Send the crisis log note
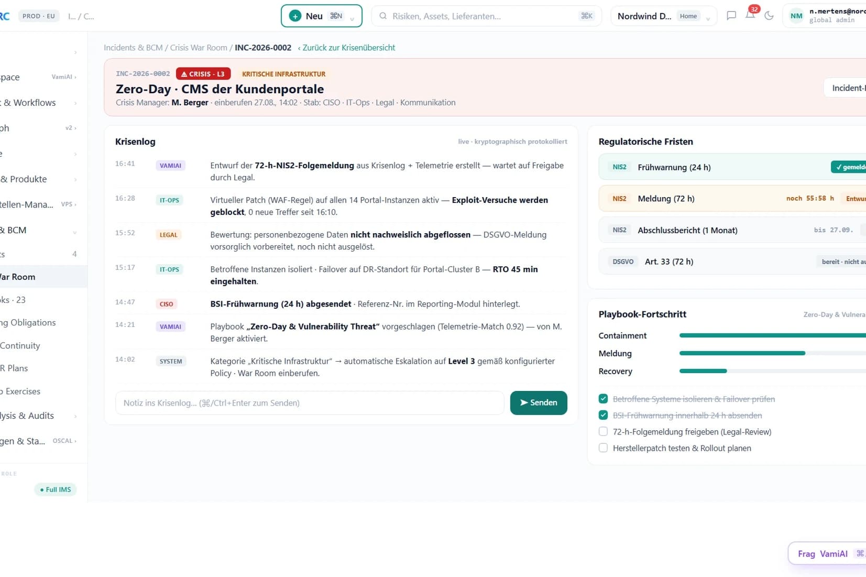The image size is (866, 577). [539, 402]
